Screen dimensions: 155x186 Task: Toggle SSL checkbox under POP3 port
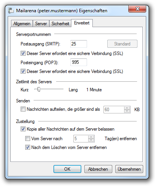pyautogui.click(x=23, y=71)
